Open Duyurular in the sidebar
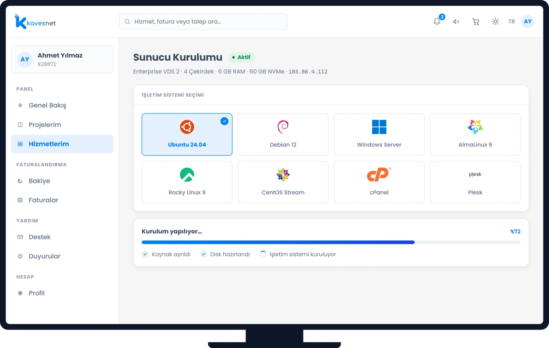The width and height of the screenshot is (549, 348). 62,256
